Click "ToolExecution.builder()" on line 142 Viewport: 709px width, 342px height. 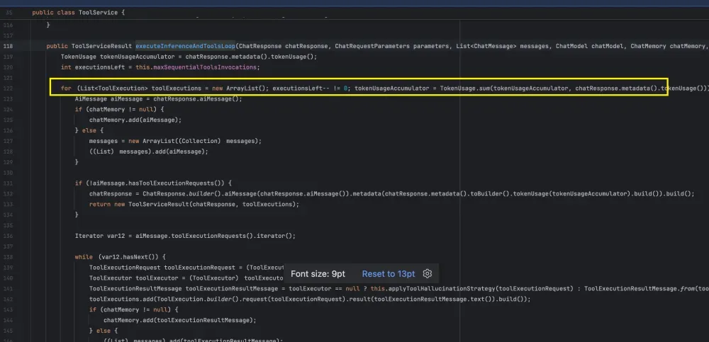[x=197, y=299]
